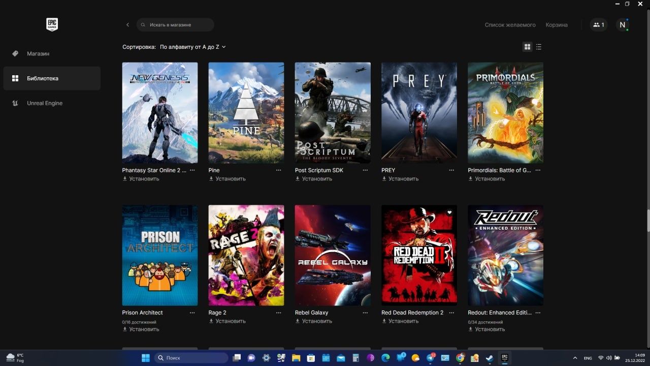Open Telegram from the taskbar
Image resolution: width=650 pixels, height=366 pixels.
[x=430, y=358]
